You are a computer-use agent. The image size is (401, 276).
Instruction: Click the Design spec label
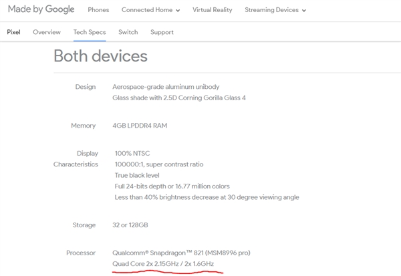[x=86, y=88]
